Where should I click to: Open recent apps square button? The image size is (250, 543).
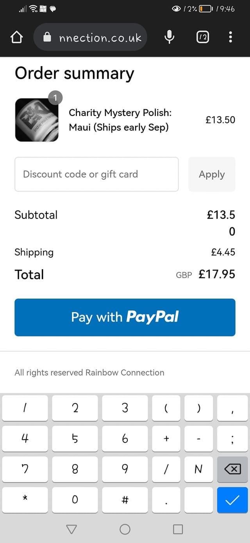coord(178,529)
